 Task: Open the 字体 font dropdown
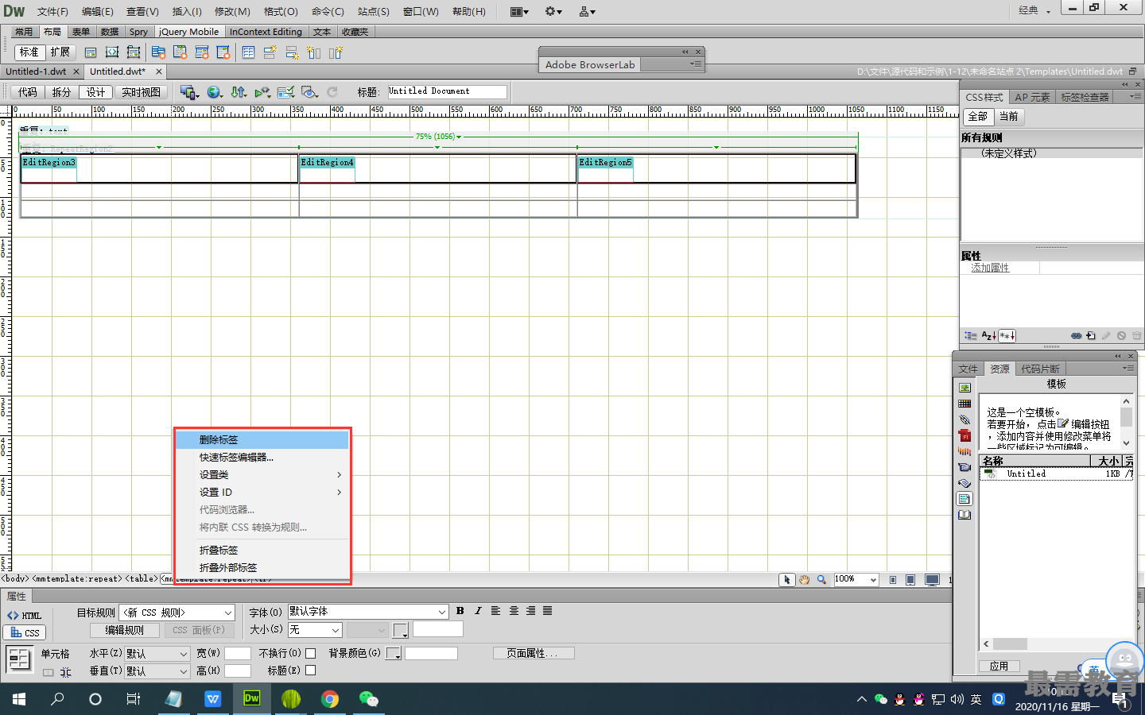click(368, 612)
